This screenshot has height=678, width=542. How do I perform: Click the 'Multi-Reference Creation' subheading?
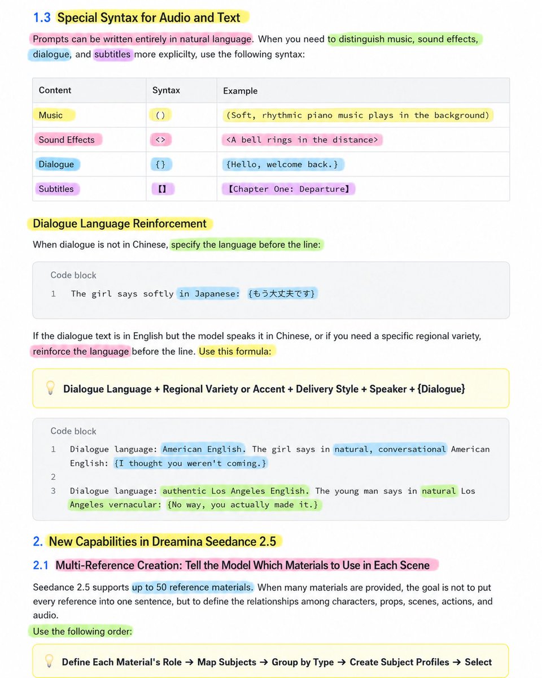[x=243, y=565]
